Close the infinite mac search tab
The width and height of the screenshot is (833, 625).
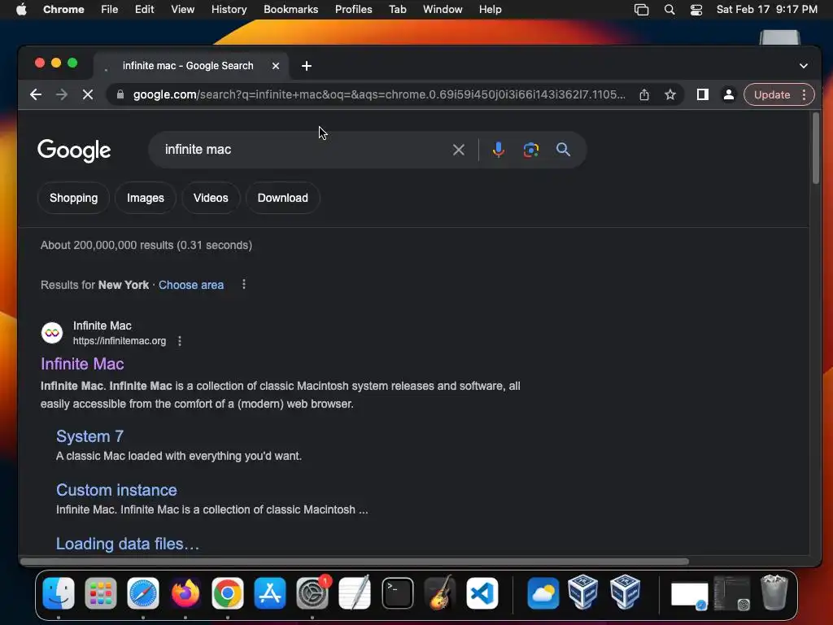point(276,66)
